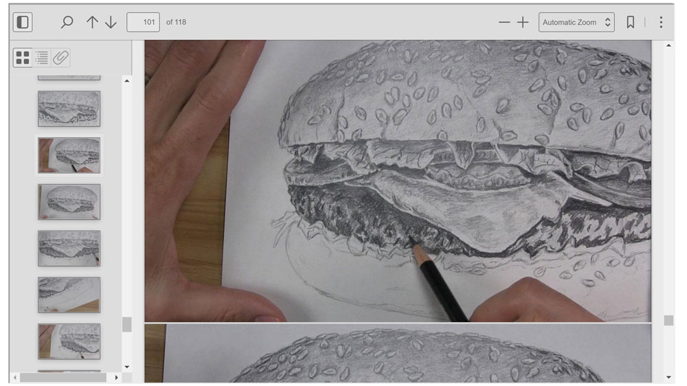Toggle the sidebar panel button
Viewport: 687px width, 386px height.
pos(23,22)
